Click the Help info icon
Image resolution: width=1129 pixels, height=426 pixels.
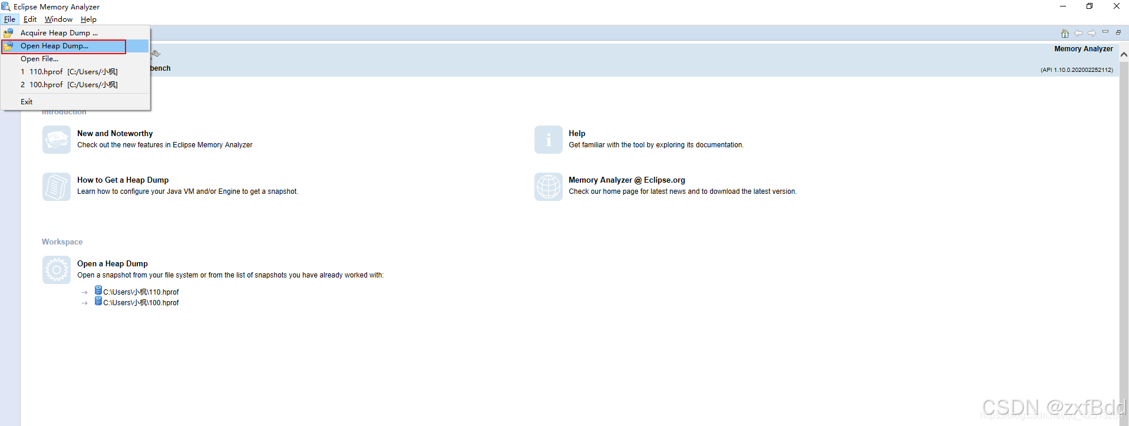coord(549,140)
